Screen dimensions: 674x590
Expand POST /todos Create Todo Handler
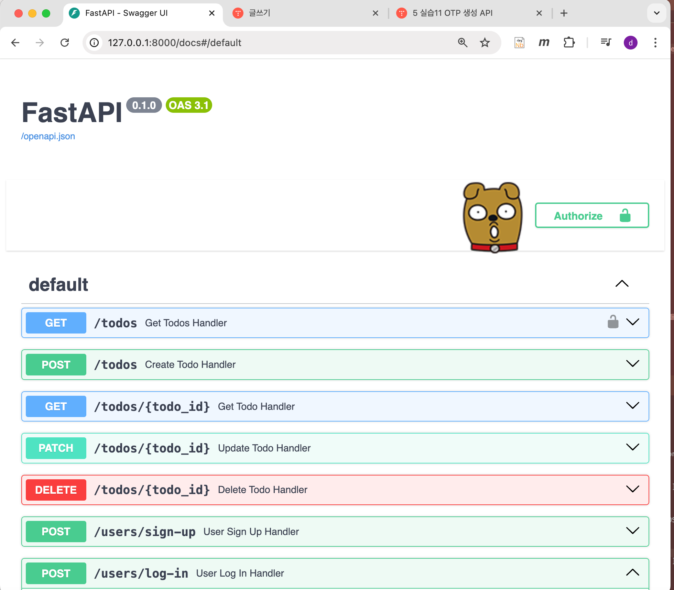tap(632, 364)
